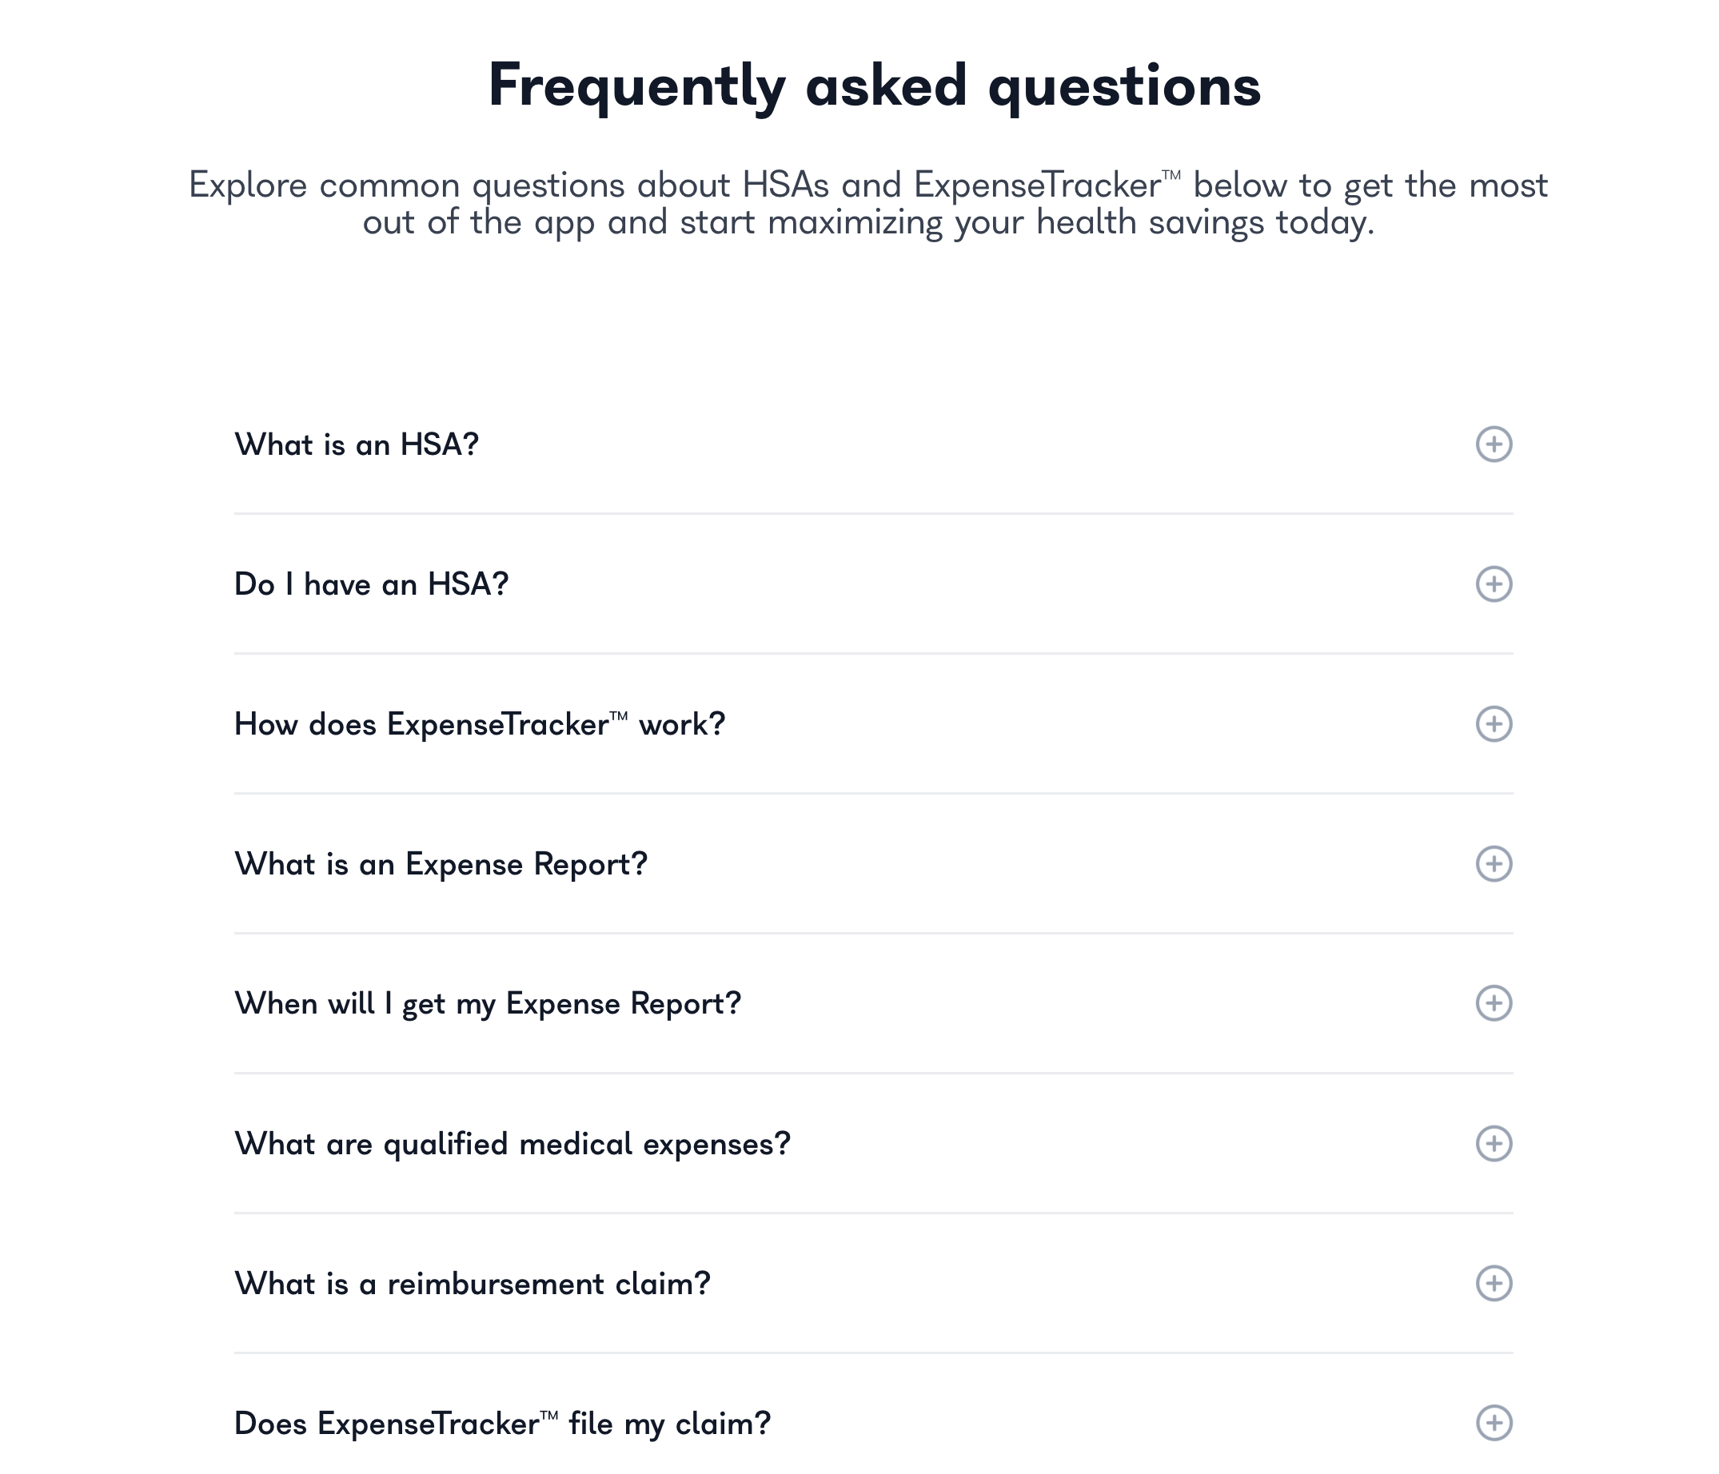
Task: Click plus icon for 'Does ExpenseTracker file my claim?'
Action: coord(1494,1424)
